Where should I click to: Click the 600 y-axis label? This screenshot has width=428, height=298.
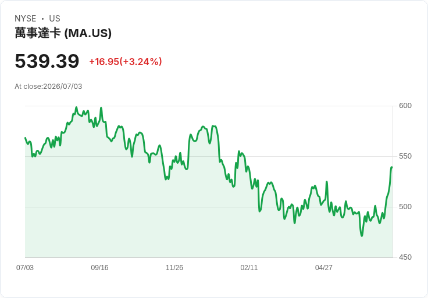coord(405,106)
